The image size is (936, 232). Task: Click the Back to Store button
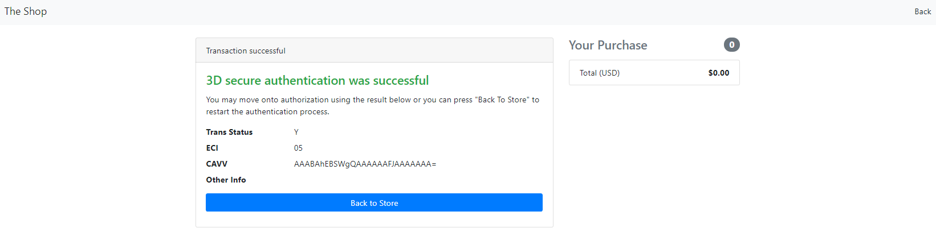pyautogui.click(x=374, y=202)
